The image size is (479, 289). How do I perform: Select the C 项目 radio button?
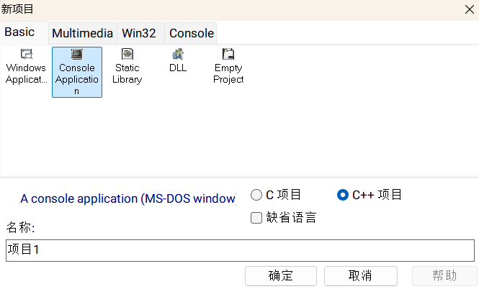(256, 195)
